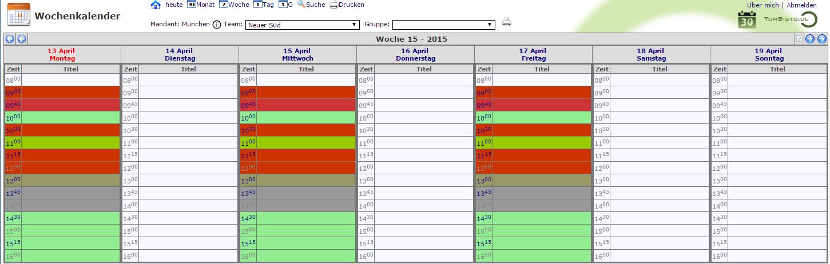Open the Team dropdown showing Neuer Süd
Image resolution: width=830 pixels, height=264 pixels.
click(x=301, y=25)
